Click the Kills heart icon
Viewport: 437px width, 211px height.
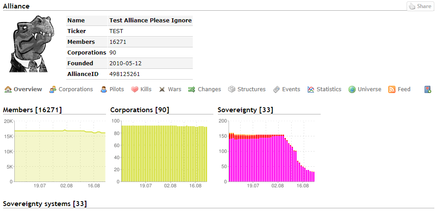(x=135, y=89)
